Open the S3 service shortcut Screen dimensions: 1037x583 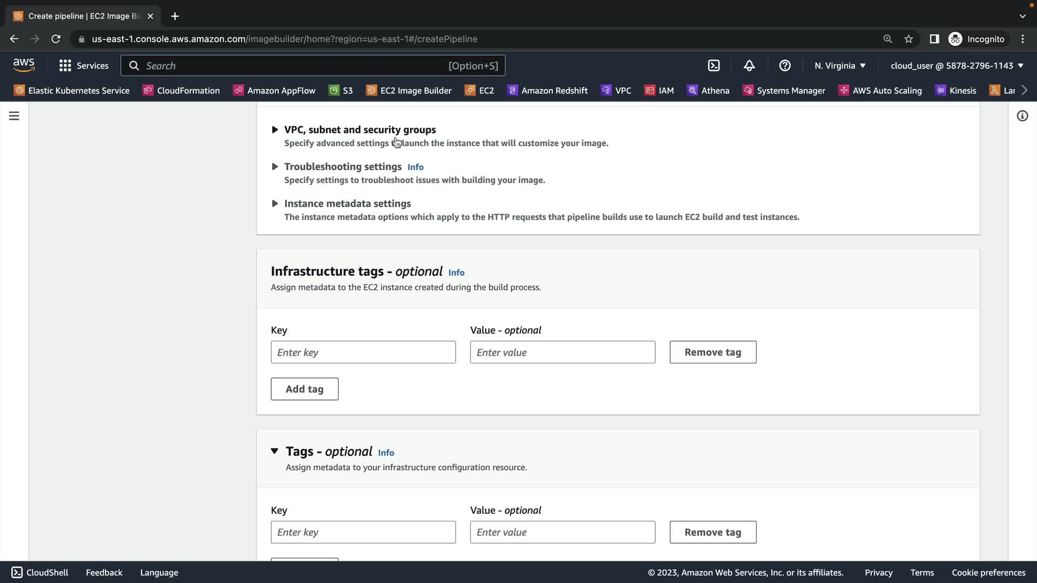point(341,90)
